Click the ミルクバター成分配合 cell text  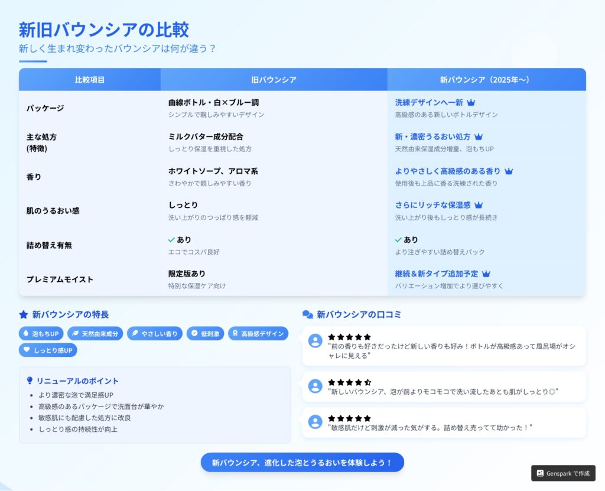(x=206, y=136)
